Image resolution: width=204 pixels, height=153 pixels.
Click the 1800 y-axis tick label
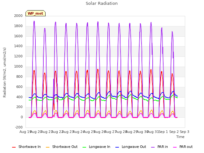click(18, 26)
